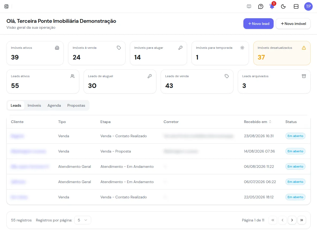
Task: Click sun icon in Imóveis para temporada card
Action: [242, 48]
